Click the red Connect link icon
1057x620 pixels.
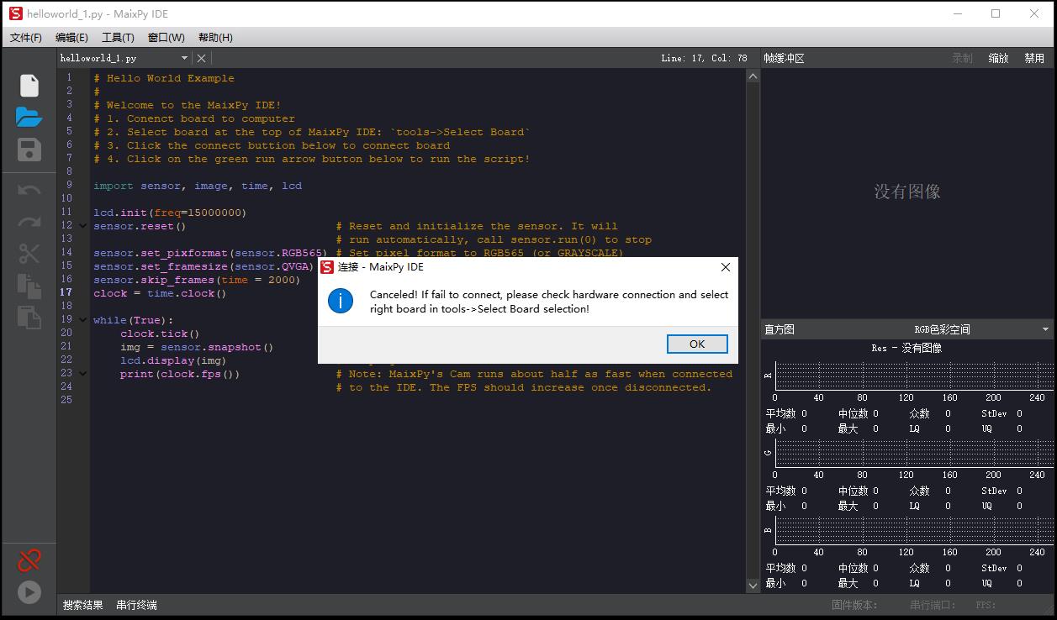tap(29, 560)
